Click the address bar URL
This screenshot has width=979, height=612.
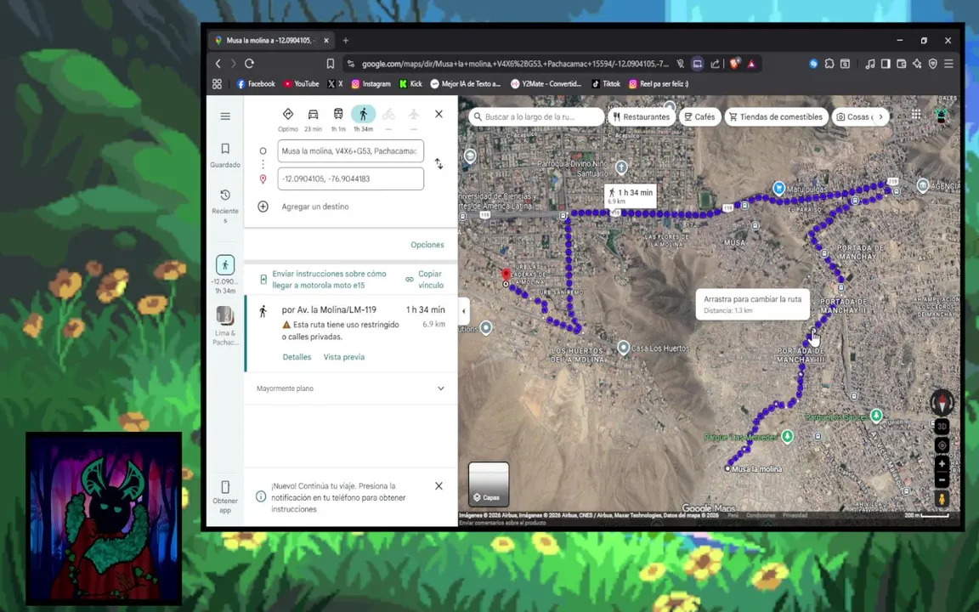(515, 64)
